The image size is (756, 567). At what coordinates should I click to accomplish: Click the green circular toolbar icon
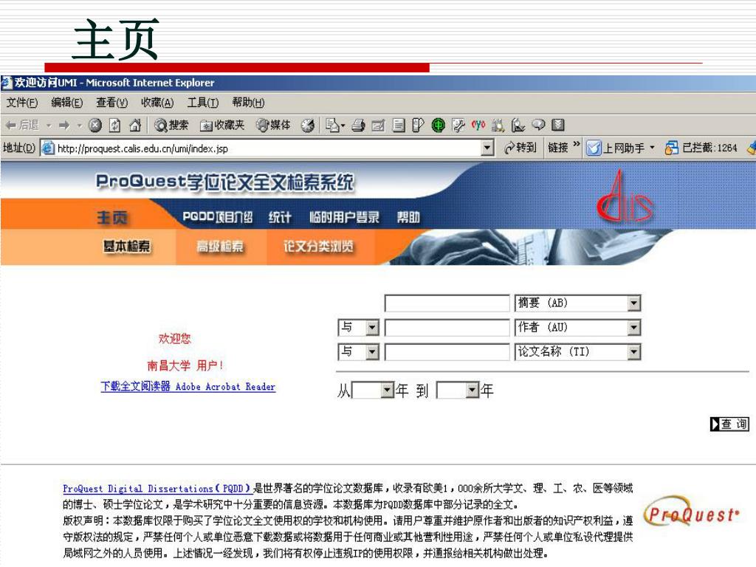coord(439,126)
